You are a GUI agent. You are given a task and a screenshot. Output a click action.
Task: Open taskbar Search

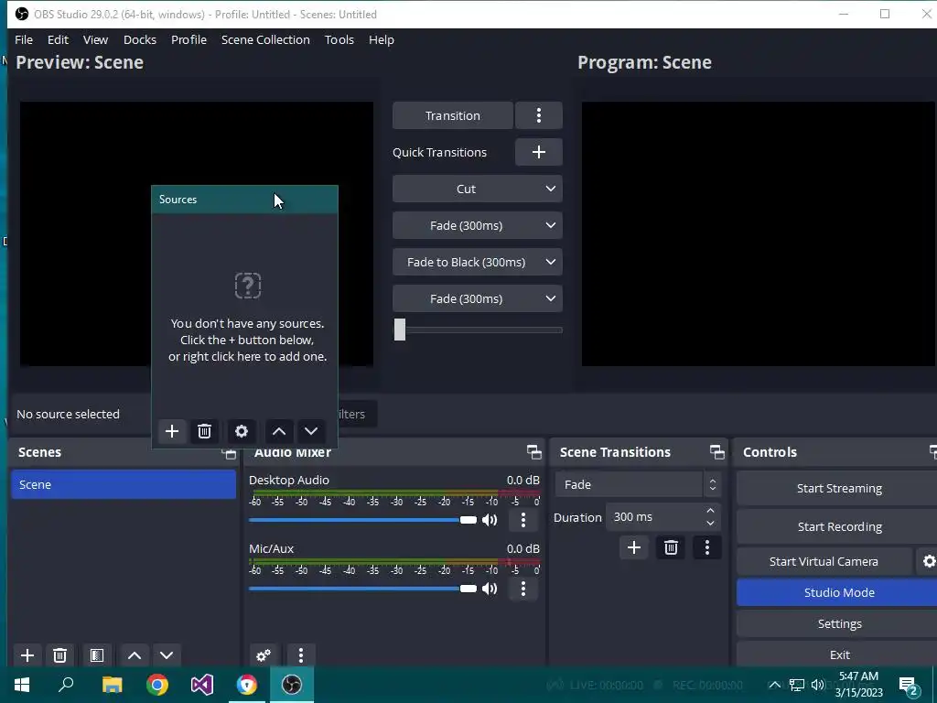(66, 685)
